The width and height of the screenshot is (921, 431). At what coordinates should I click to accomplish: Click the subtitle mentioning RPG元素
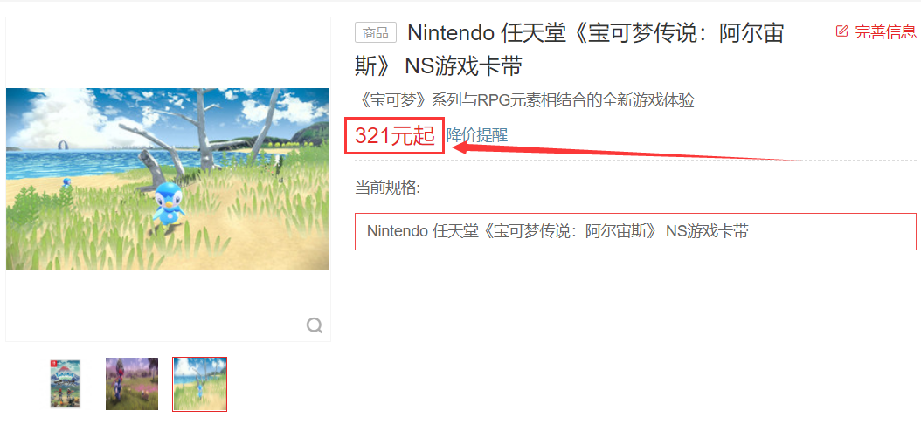pyautogui.click(x=524, y=100)
